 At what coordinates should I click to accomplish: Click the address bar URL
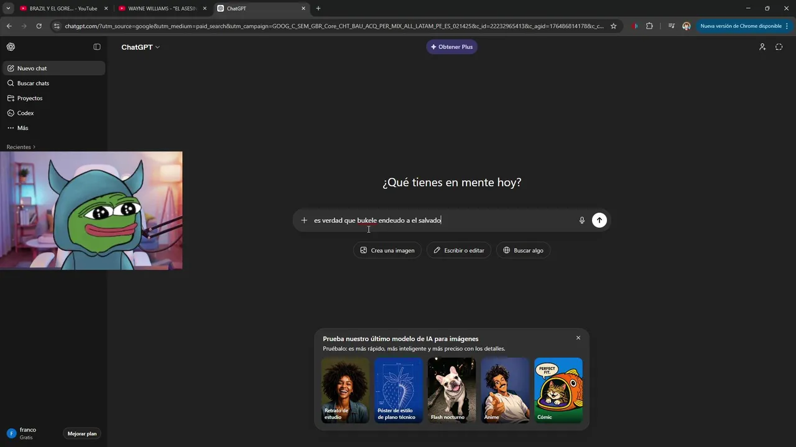click(x=334, y=26)
